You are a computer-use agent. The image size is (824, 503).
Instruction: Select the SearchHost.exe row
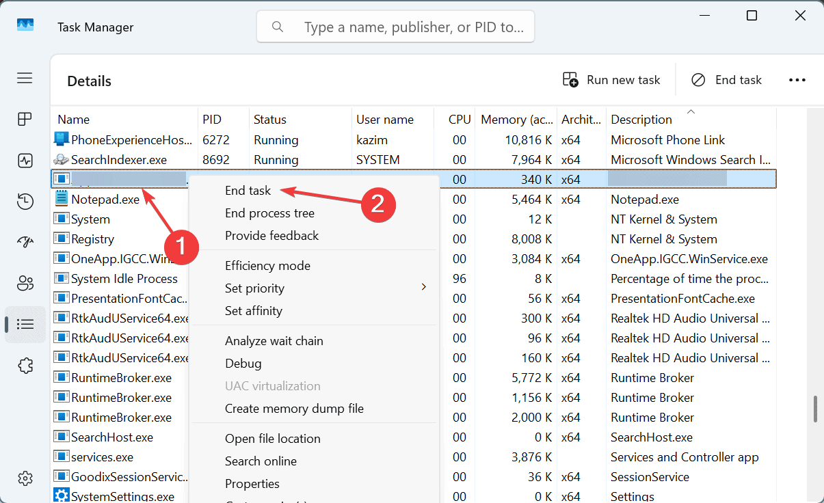pos(414,437)
